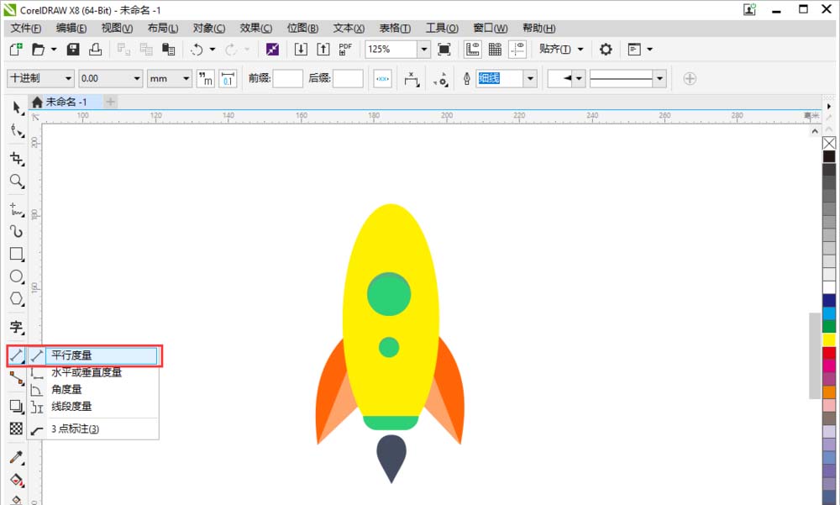
Task: Toggle show rulers button
Action: point(473,50)
